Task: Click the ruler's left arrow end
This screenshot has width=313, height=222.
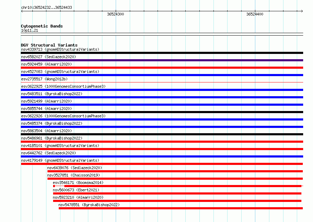Action: (22, 11)
